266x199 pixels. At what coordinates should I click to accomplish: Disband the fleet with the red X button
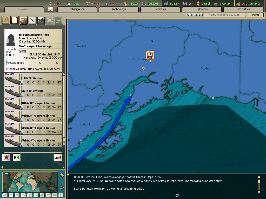tap(6, 158)
